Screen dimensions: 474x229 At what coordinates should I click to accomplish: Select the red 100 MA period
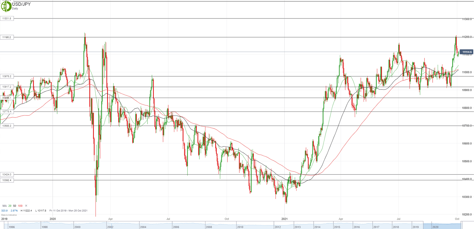[20, 206]
